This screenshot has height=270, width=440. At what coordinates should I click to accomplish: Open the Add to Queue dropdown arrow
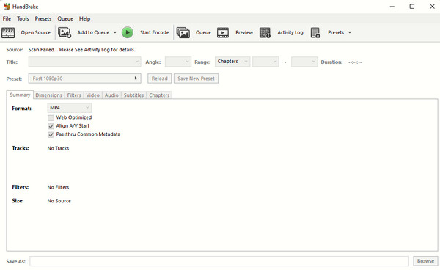click(115, 32)
